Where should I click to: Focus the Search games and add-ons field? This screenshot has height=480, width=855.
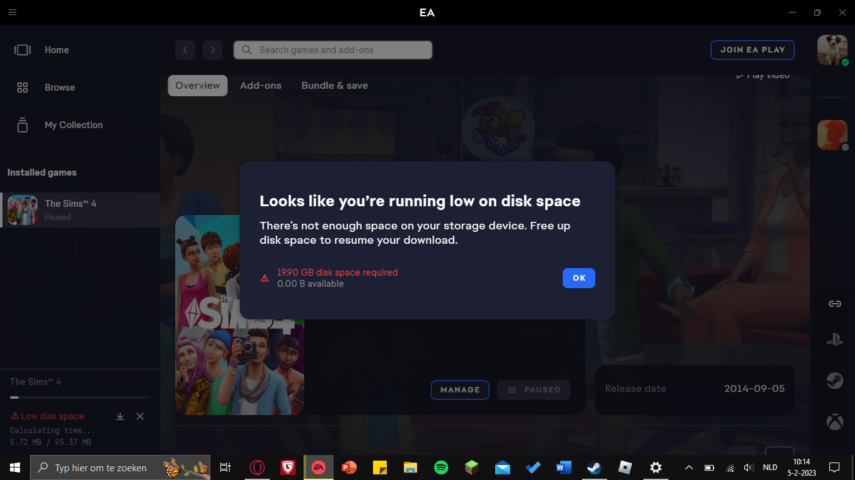(x=333, y=50)
